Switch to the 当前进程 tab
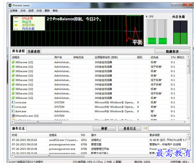 point(34,51)
